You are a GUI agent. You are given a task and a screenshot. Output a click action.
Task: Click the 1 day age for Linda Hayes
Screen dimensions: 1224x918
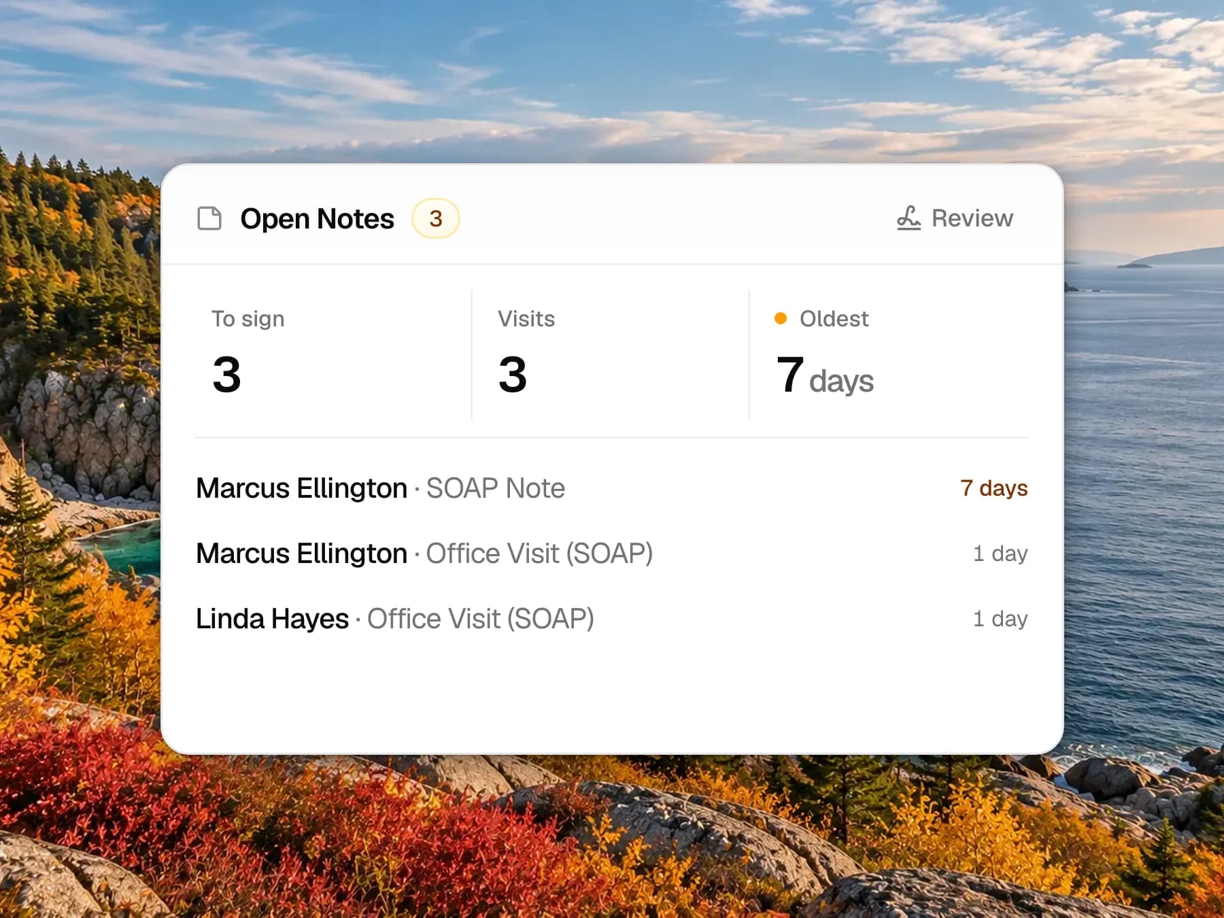(1000, 619)
